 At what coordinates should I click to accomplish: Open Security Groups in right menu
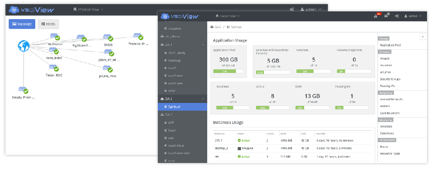390,79
